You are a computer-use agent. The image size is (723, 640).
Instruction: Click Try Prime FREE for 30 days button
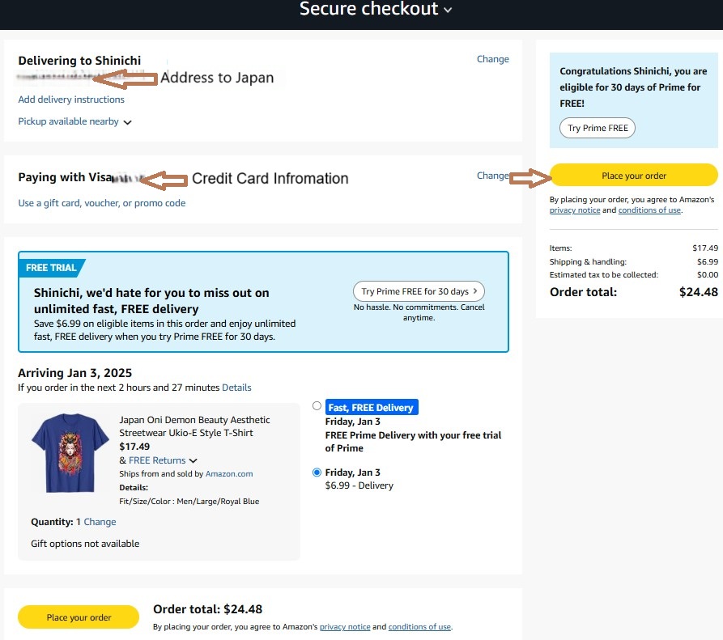click(419, 291)
